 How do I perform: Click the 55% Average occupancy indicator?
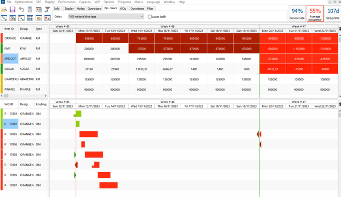pyautogui.click(x=315, y=13)
